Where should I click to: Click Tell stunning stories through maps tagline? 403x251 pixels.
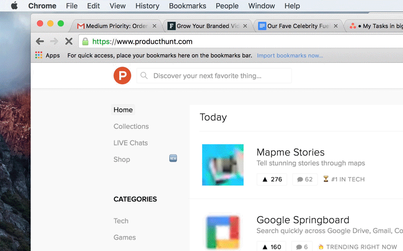click(x=310, y=163)
